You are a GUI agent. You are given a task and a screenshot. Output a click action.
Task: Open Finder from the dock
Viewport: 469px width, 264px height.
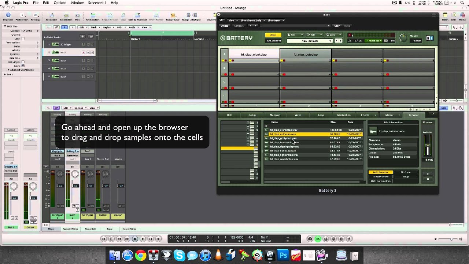[115, 255]
